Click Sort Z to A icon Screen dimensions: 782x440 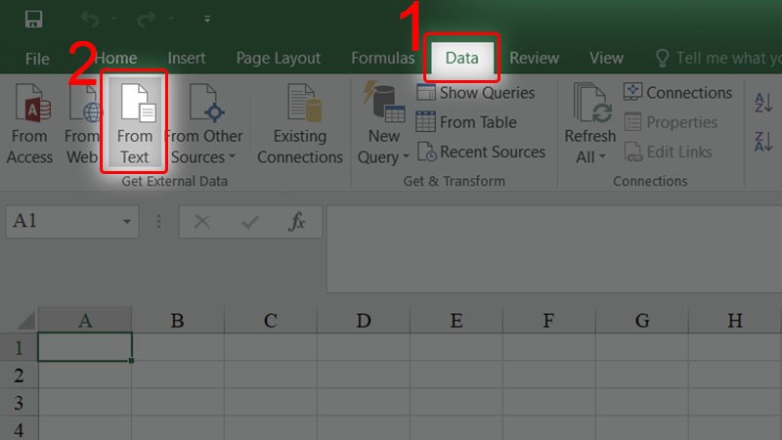(762, 143)
